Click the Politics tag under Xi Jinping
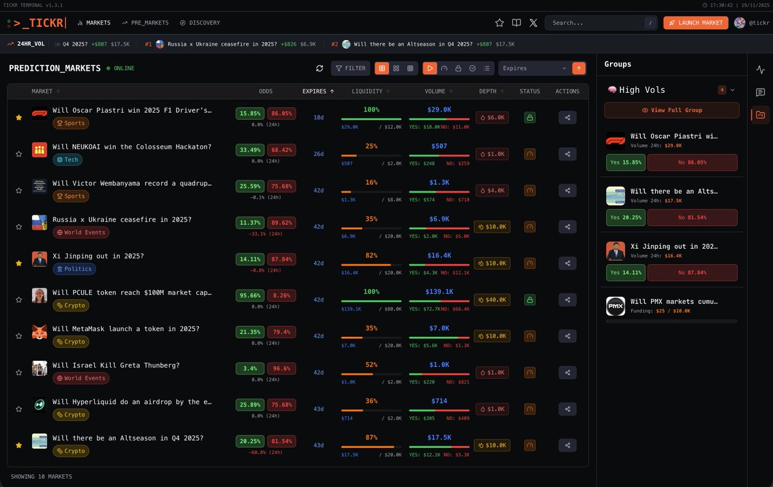This screenshot has width=773, height=487. [75, 269]
